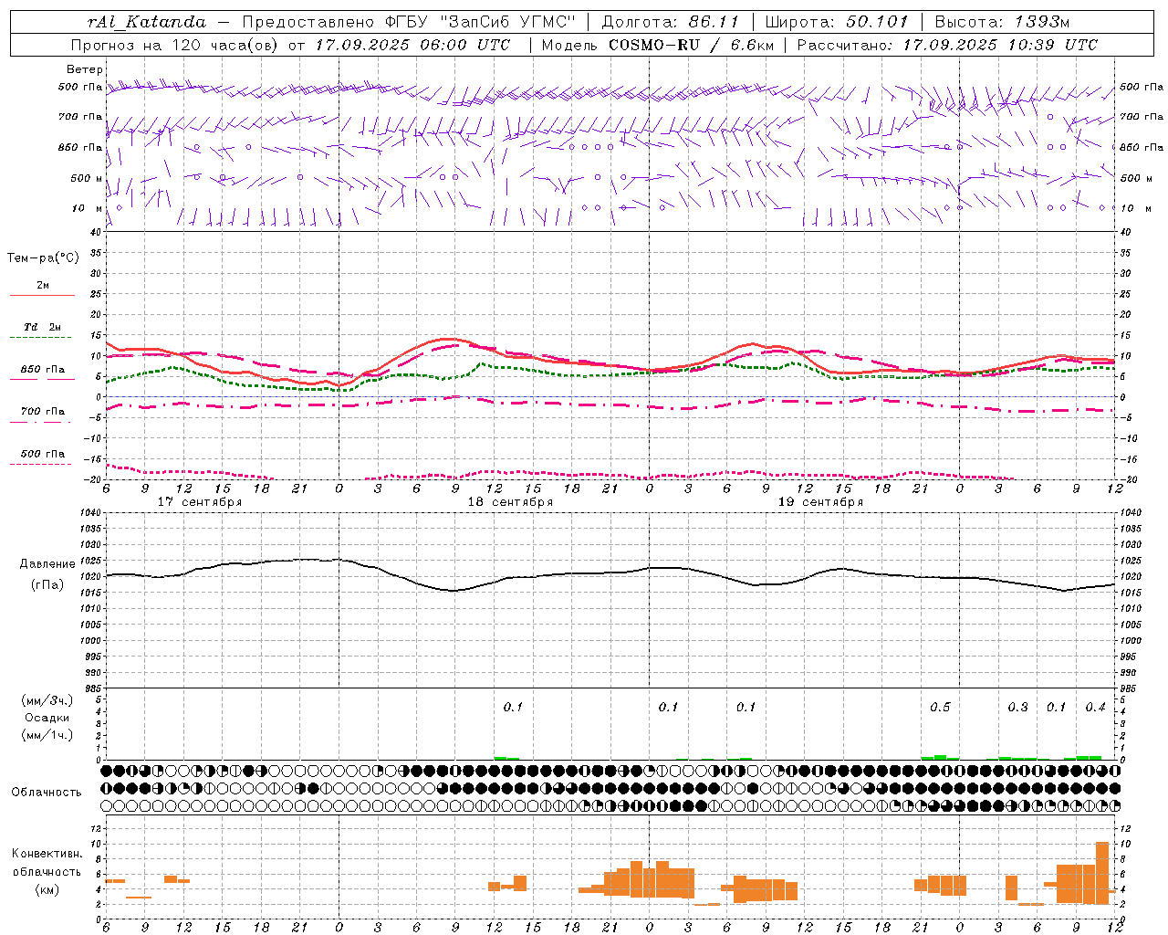Click the tallest orange convective cloud bar
This screenshot has width=1168, height=935.
1102,872
